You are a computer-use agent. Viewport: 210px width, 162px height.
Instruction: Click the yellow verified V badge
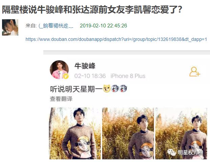[x=66, y=76]
